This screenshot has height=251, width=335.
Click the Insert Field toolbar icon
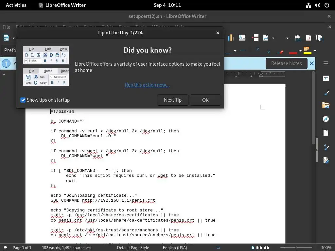pos(266,38)
